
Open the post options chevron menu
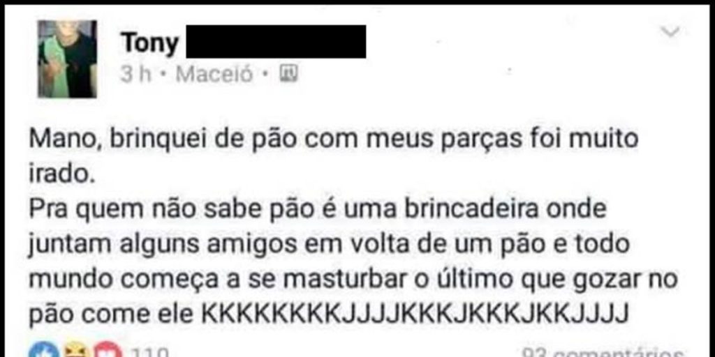tap(671, 32)
